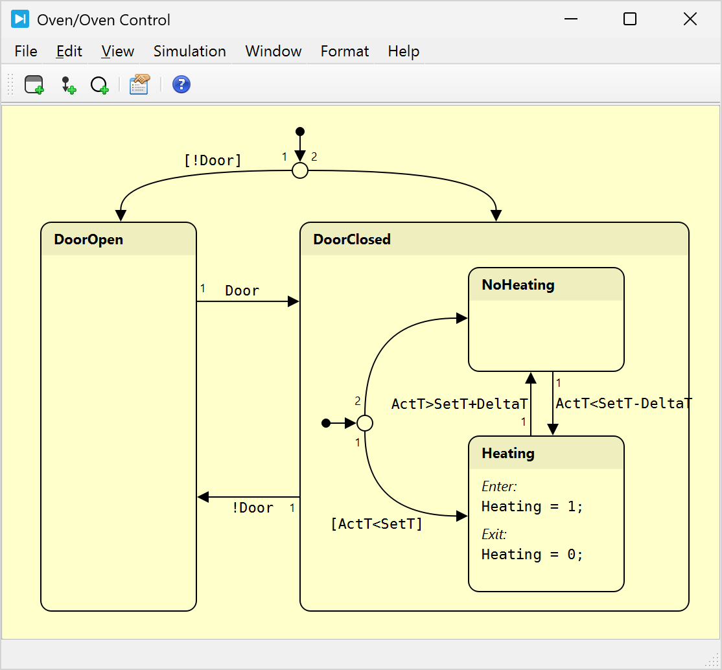Select the add junction tool

[100, 85]
